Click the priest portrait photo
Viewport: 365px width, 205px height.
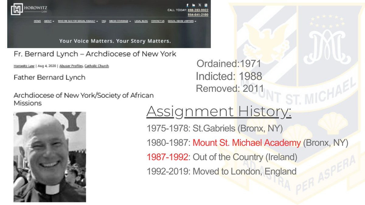(50, 157)
